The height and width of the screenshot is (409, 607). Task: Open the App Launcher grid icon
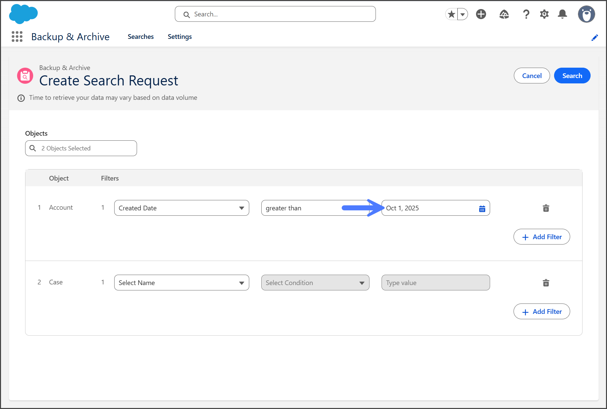pos(17,37)
